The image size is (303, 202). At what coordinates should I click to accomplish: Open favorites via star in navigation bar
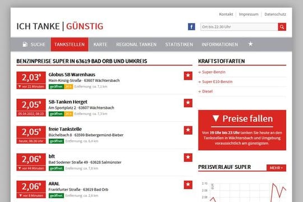click(250, 44)
